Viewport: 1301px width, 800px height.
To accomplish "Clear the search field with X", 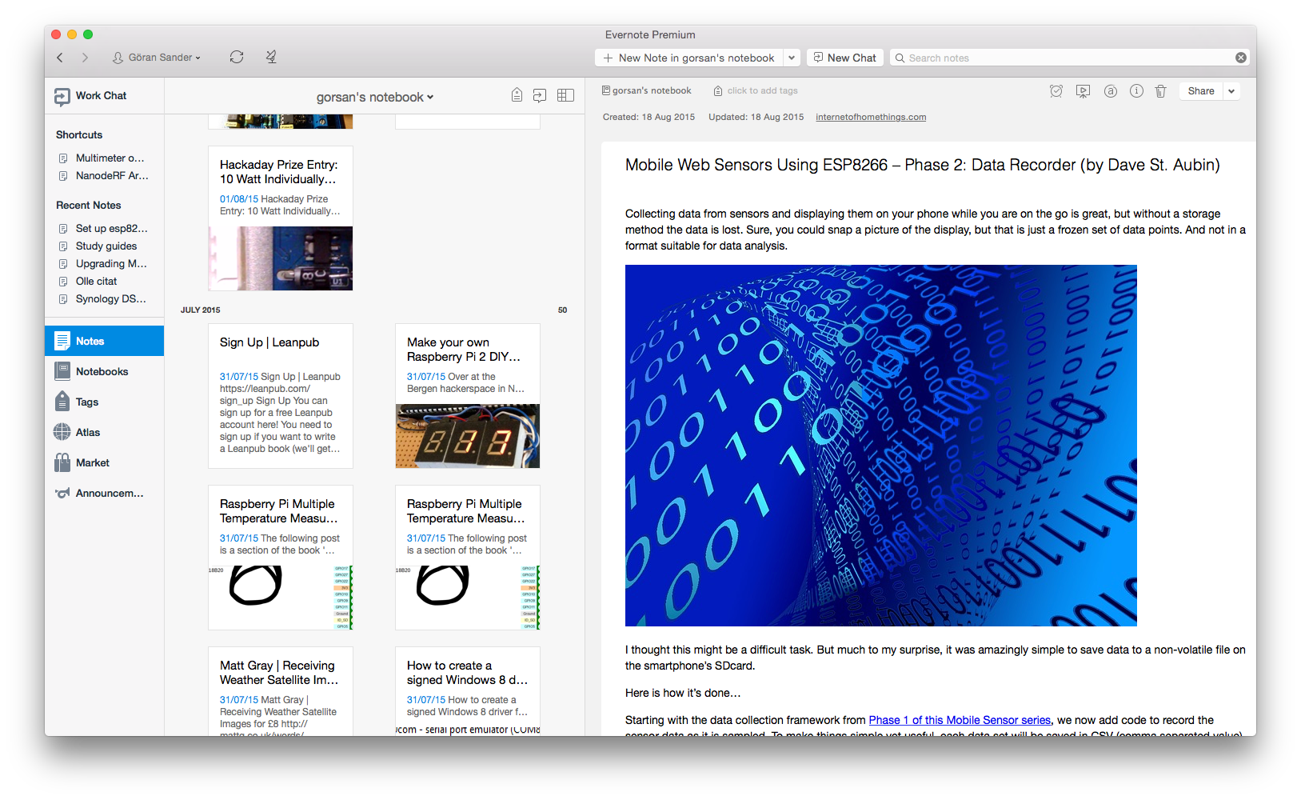I will pos(1241,58).
